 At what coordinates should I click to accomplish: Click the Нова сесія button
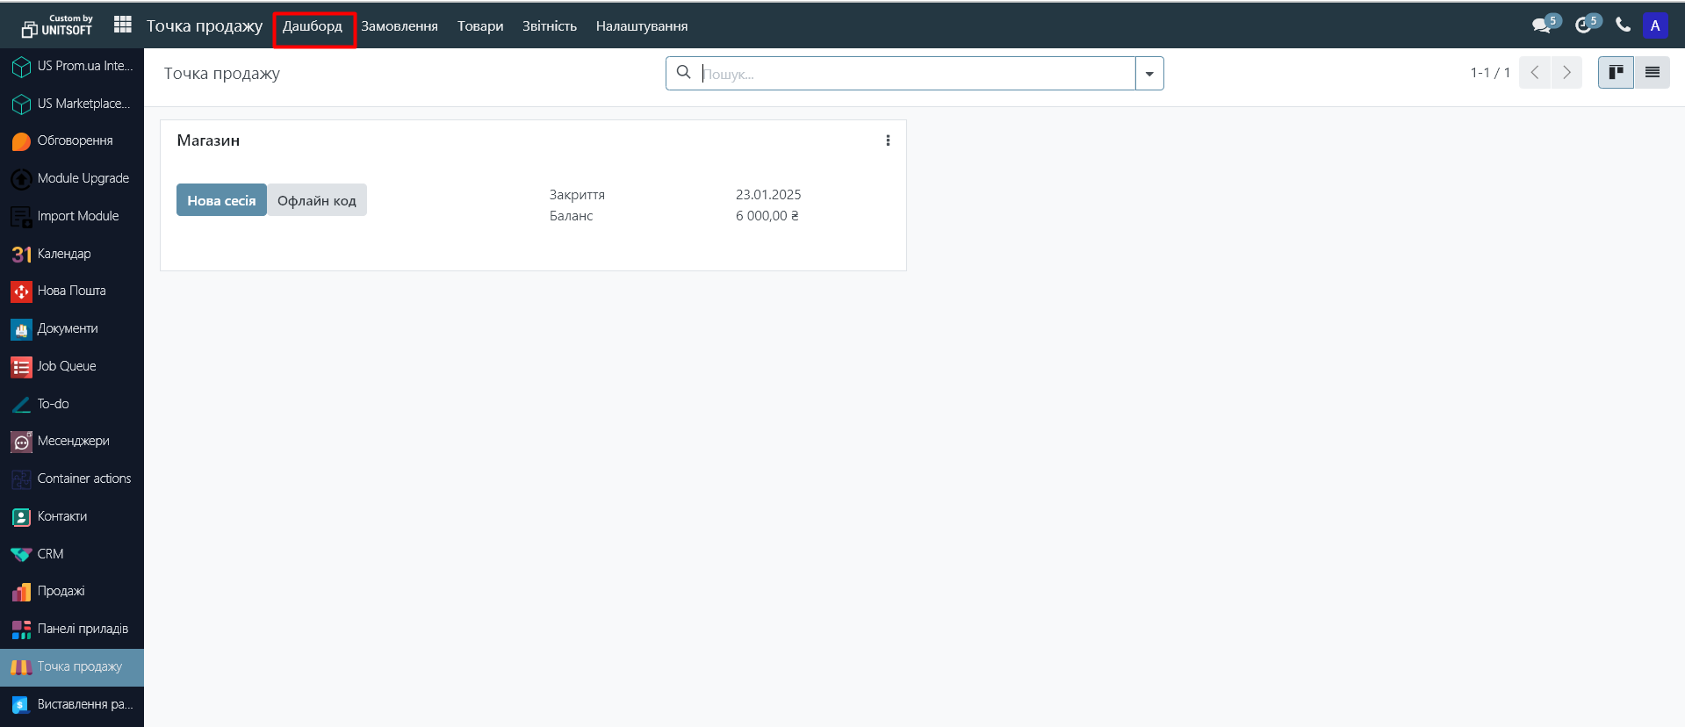coord(221,200)
